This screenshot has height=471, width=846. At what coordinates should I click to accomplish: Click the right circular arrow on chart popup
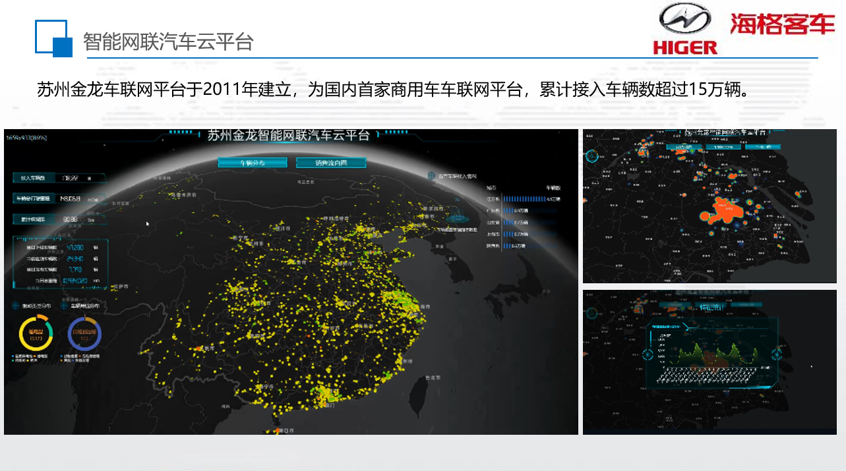[776, 355]
